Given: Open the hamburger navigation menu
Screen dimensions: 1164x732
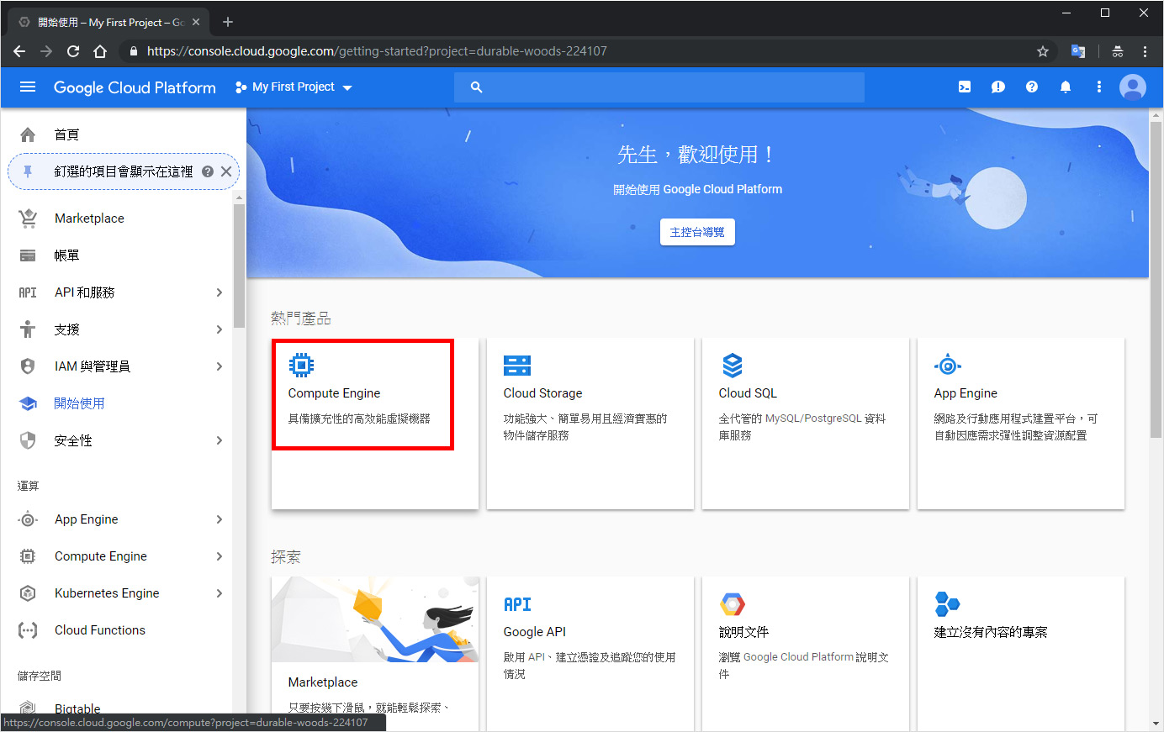Looking at the screenshot, I should point(28,87).
